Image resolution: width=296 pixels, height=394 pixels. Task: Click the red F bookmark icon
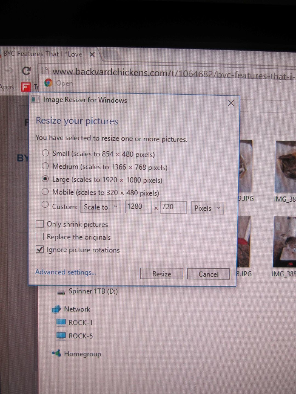point(25,87)
